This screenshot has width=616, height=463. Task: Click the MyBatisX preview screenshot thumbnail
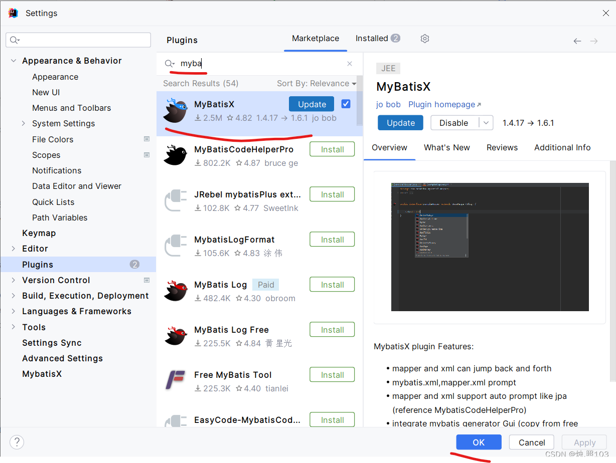490,247
